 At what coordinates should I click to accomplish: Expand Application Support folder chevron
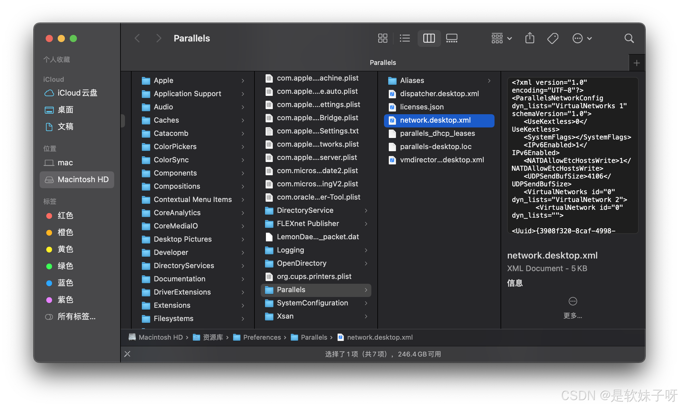point(243,94)
